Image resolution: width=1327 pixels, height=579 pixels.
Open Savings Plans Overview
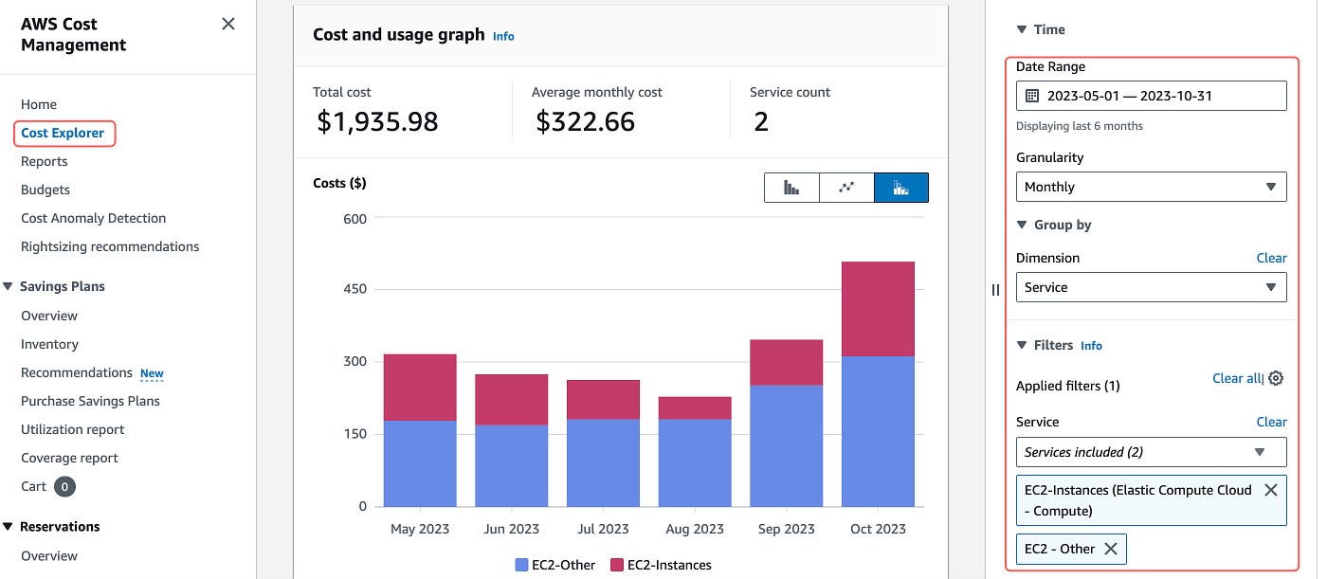tap(49, 316)
